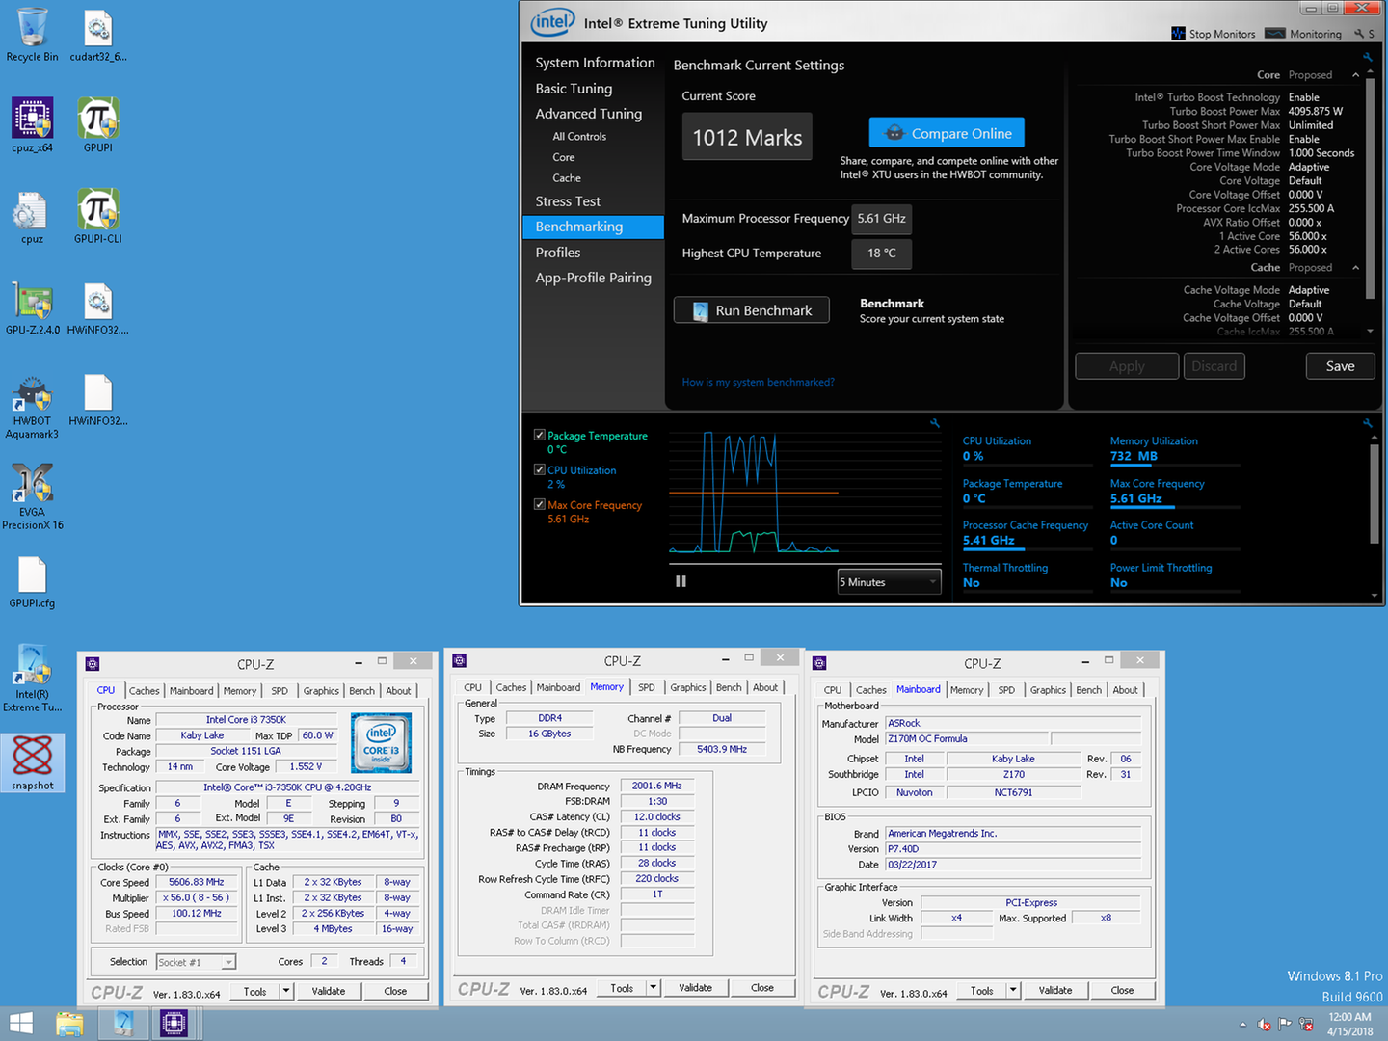Select Cache under Advanced Tuning

coord(567,178)
